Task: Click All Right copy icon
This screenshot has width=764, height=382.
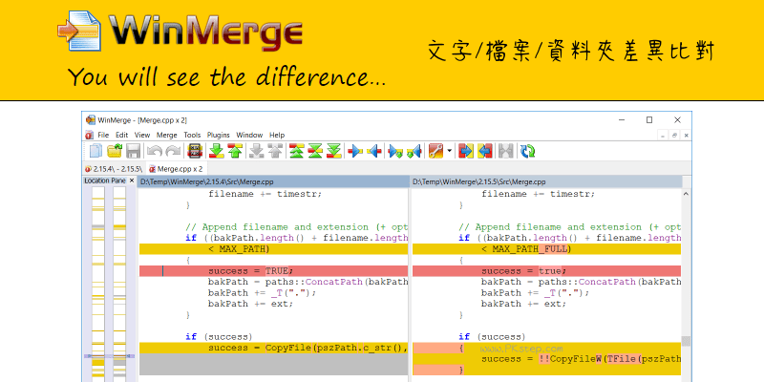Action: coord(466,151)
